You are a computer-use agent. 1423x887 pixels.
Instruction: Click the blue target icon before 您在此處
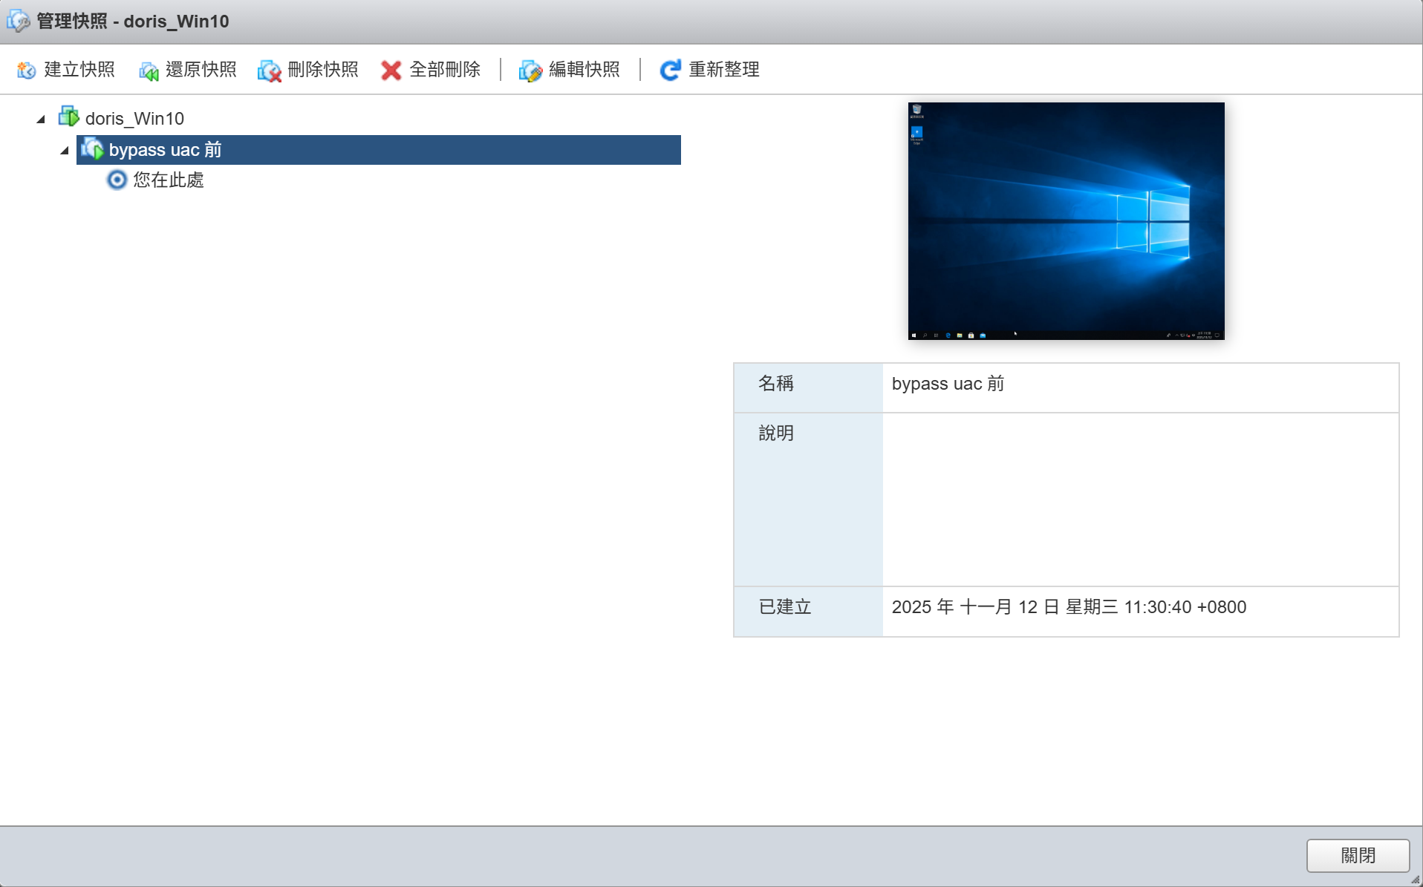(x=117, y=180)
